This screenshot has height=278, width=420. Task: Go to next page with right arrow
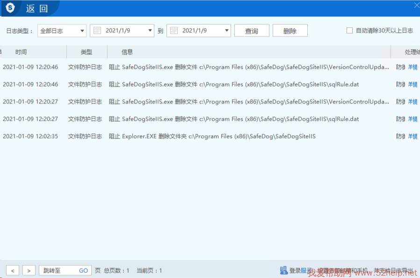point(29,271)
